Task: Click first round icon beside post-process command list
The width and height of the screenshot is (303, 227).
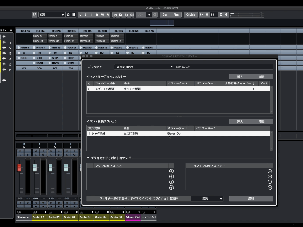Action: coord(270,171)
